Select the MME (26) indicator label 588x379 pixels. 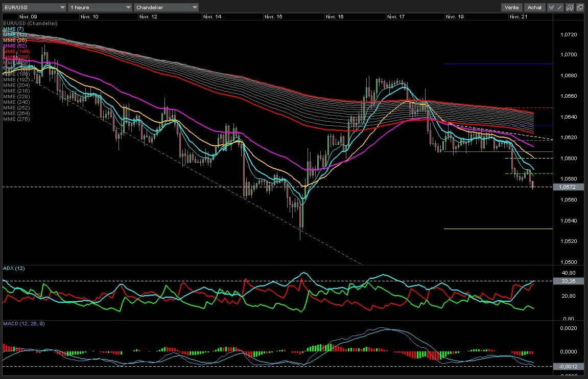click(15, 40)
